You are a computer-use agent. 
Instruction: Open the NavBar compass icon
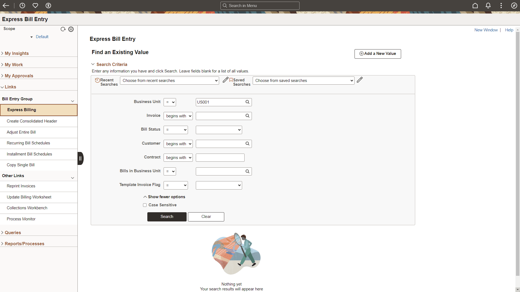coord(514,5)
